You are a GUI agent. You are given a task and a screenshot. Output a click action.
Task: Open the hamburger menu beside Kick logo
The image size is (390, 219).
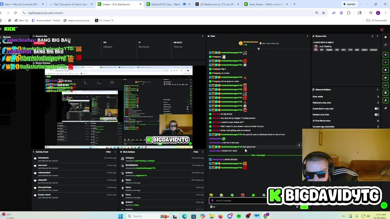(1, 29)
